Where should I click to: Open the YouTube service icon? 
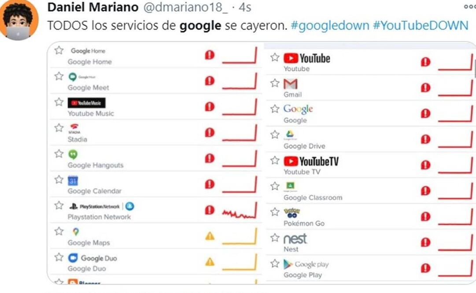pyautogui.click(x=291, y=58)
